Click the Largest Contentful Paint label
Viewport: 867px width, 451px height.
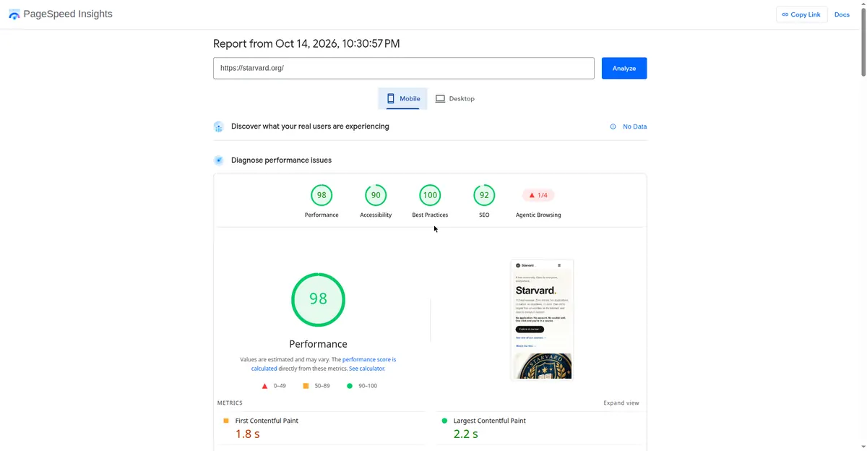(490, 421)
